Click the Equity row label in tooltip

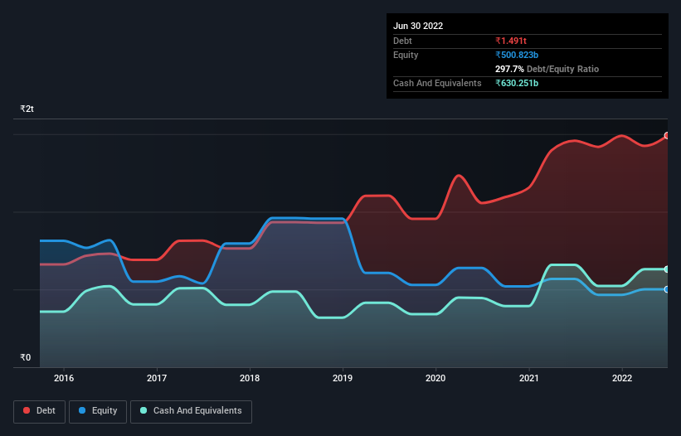tap(406, 55)
